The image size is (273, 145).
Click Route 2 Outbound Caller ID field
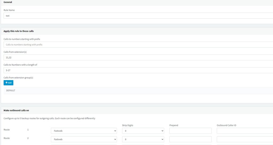245,139
